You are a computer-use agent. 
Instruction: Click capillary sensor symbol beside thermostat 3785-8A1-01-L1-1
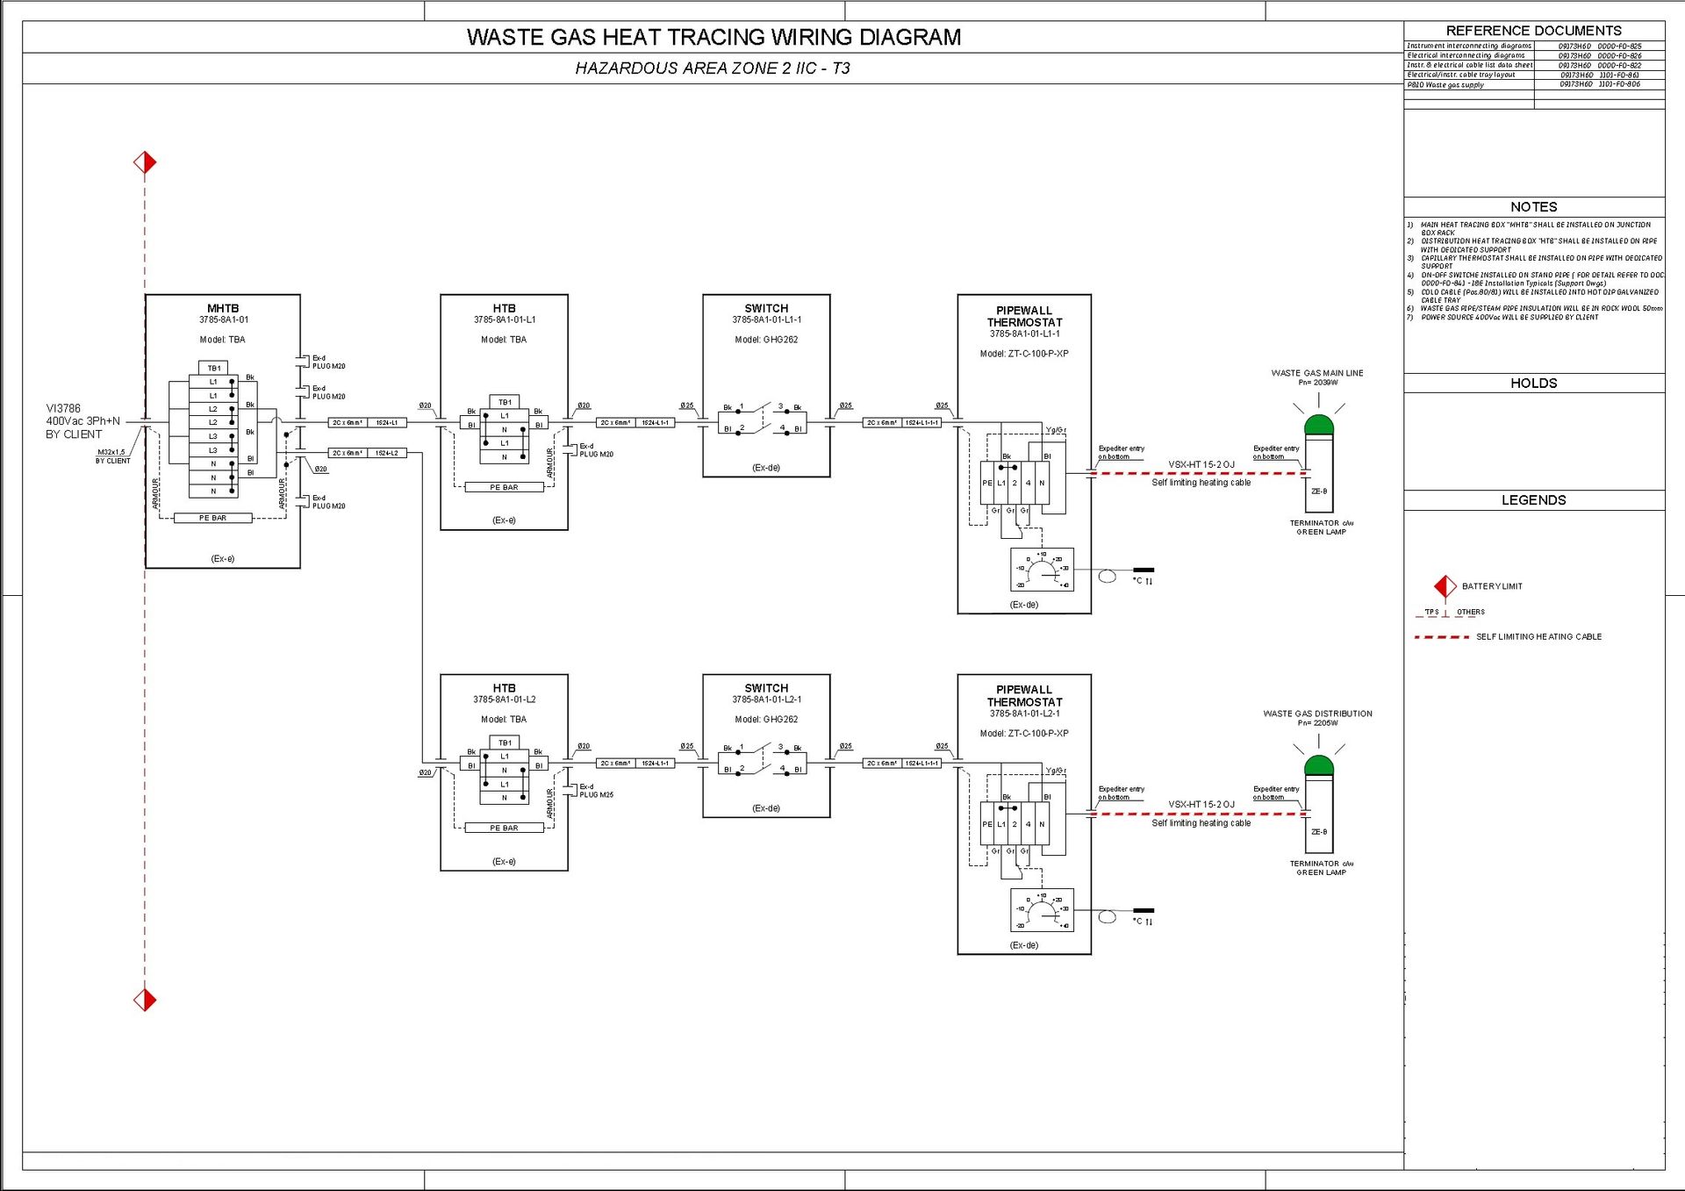tap(1108, 577)
